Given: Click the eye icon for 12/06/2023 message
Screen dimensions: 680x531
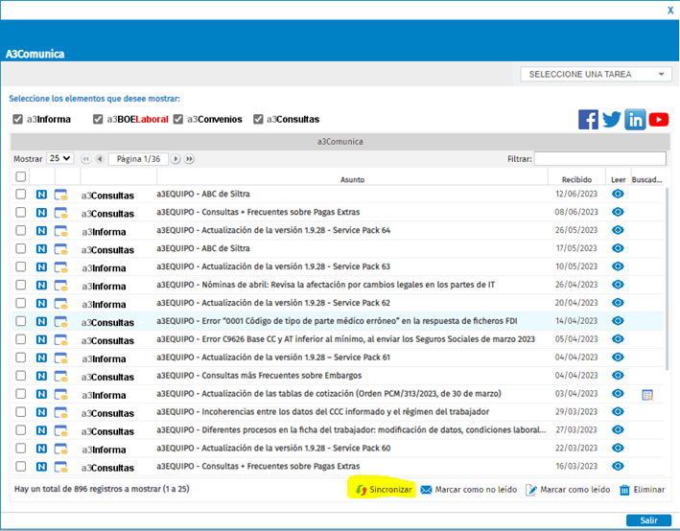Looking at the screenshot, I should tap(618, 194).
